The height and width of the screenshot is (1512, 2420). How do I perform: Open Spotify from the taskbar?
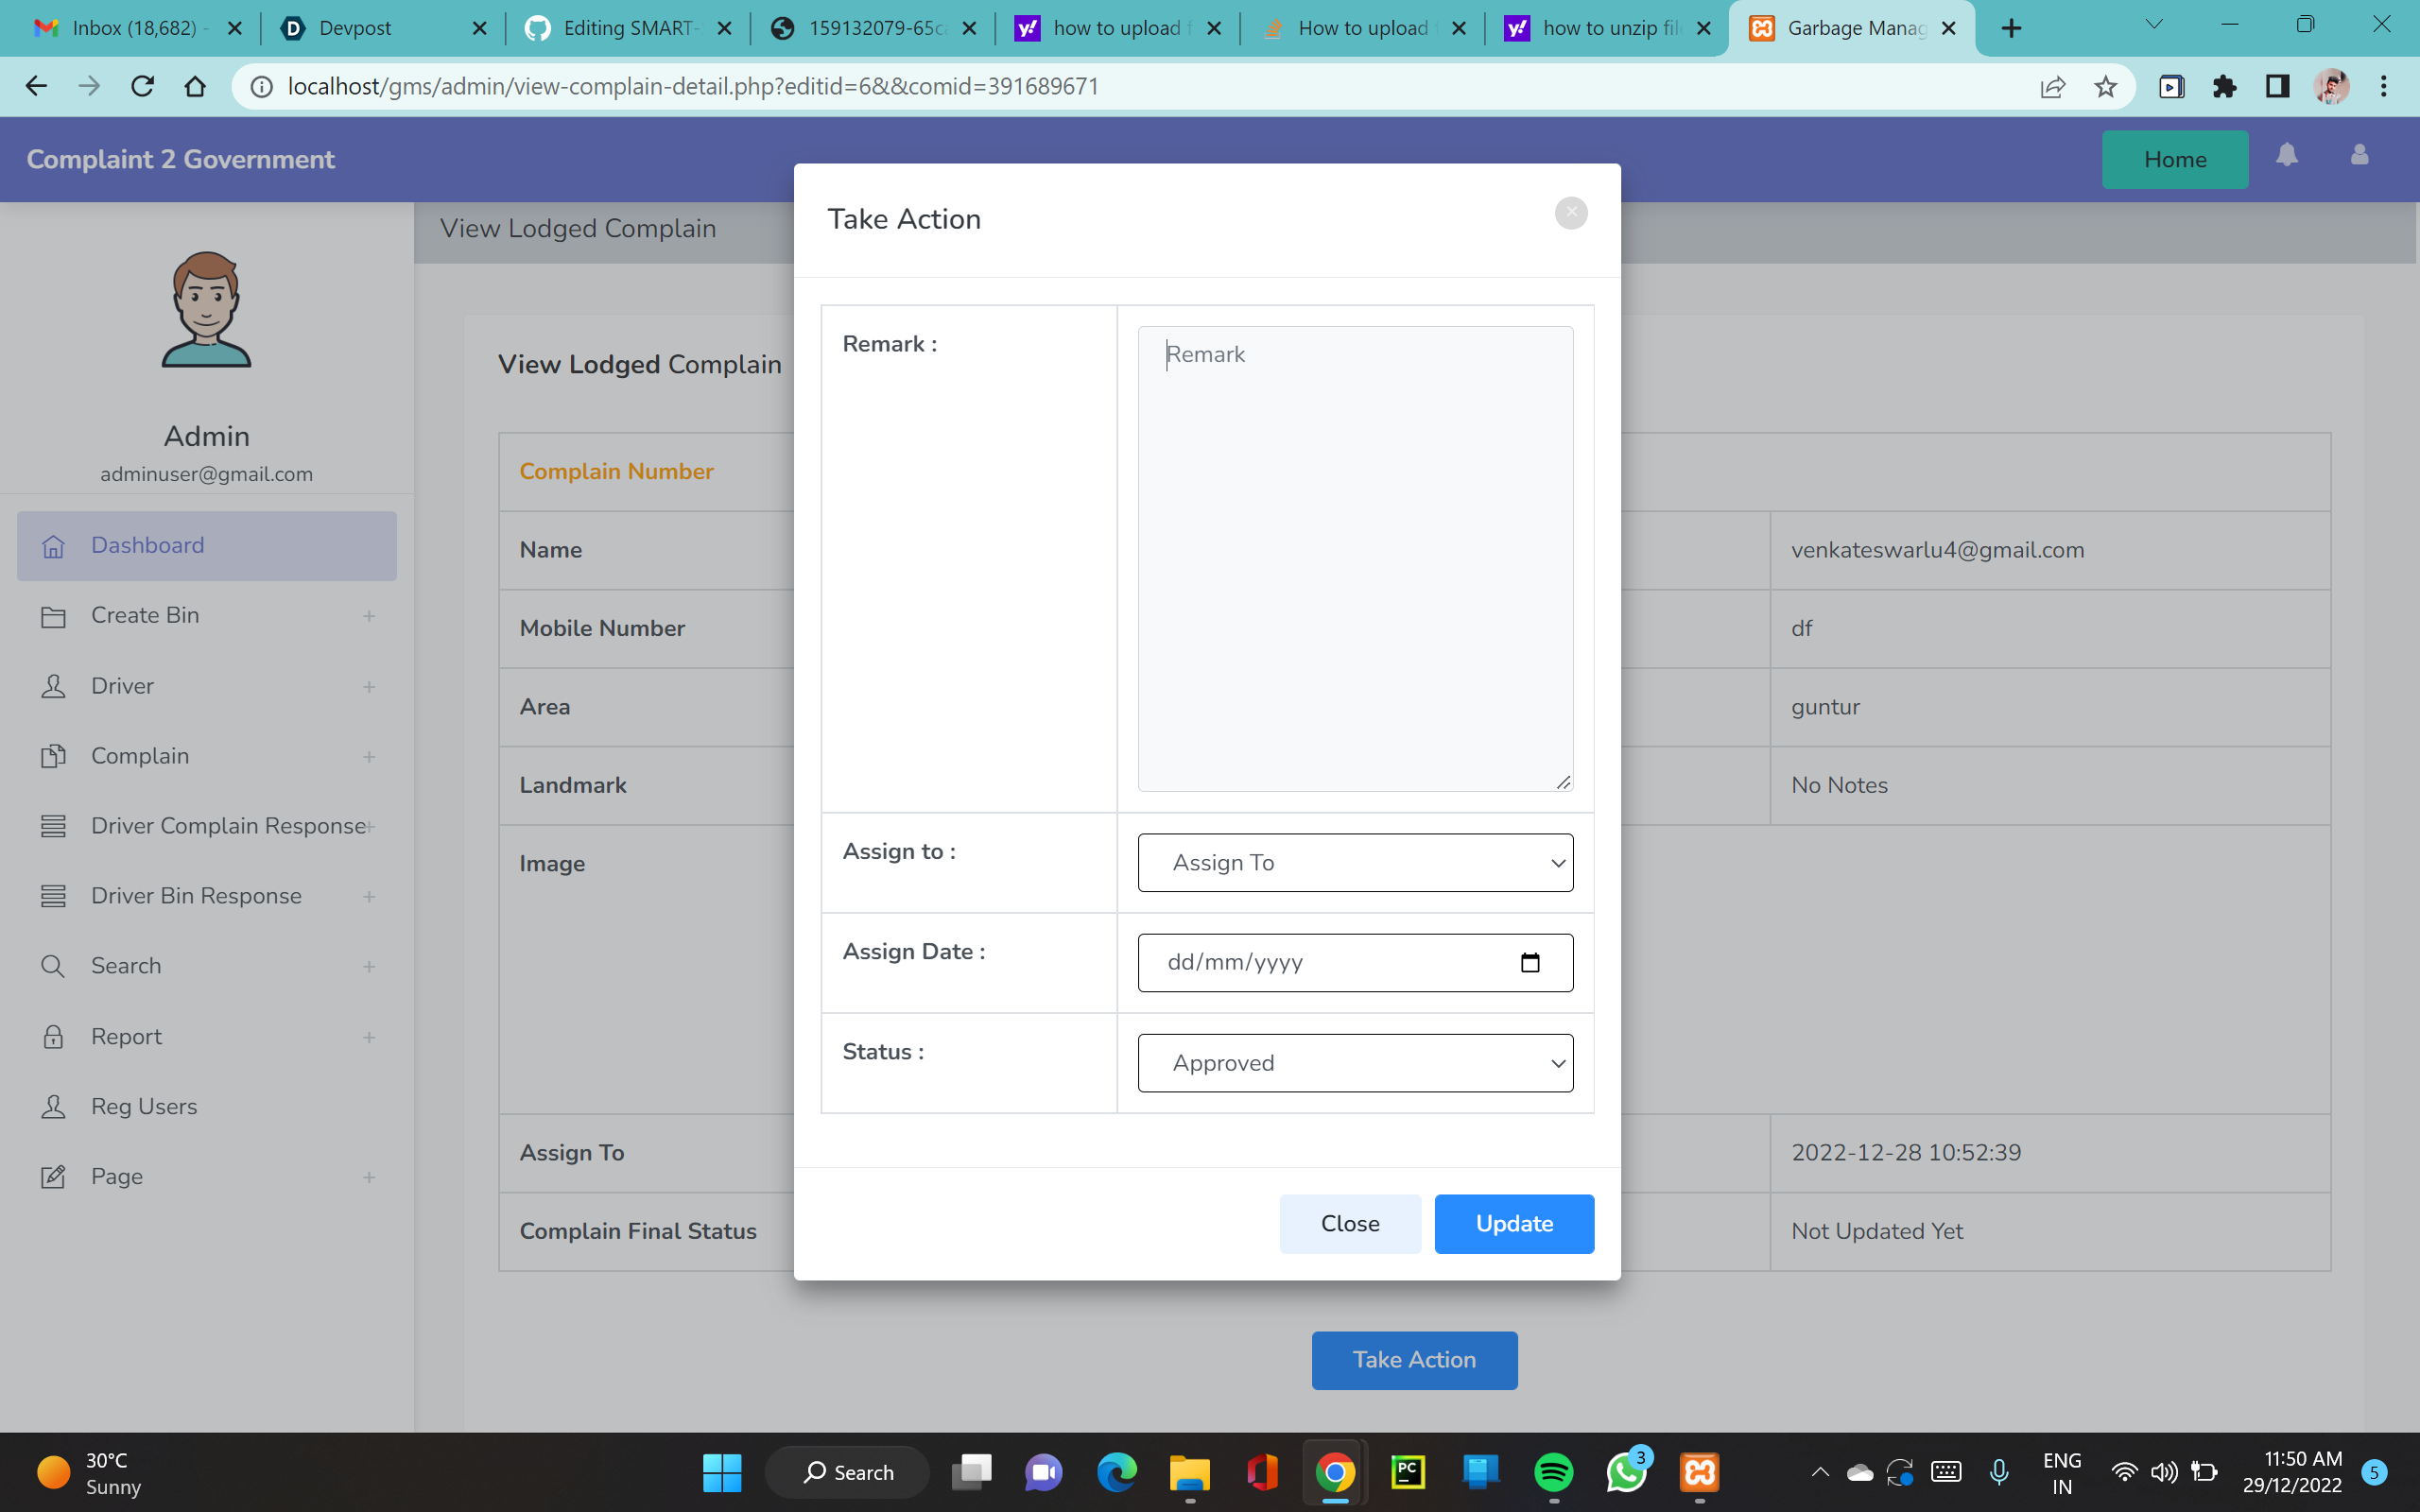1553,1472
